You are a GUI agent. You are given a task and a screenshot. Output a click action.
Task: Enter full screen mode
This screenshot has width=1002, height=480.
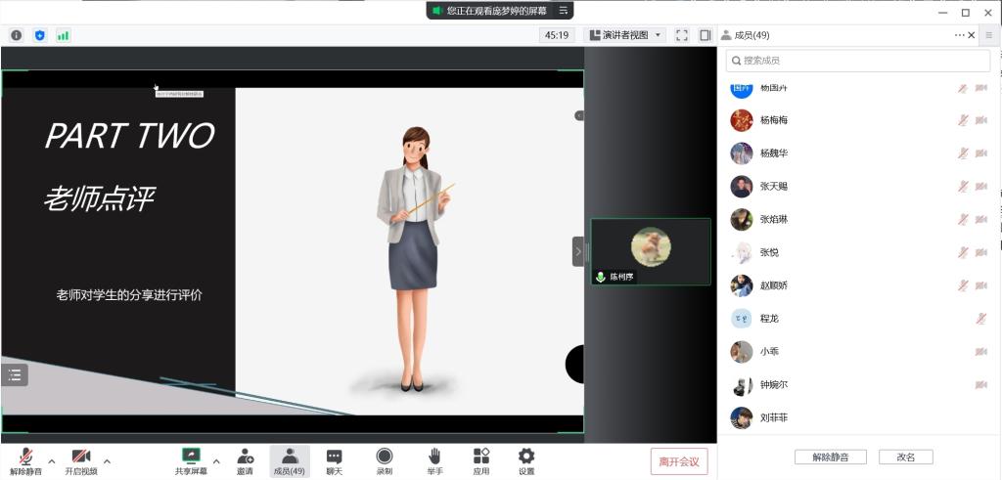pyautogui.click(x=682, y=35)
